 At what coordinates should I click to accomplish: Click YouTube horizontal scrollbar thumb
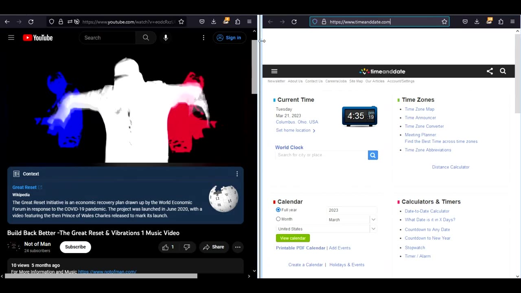click(x=101, y=276)
